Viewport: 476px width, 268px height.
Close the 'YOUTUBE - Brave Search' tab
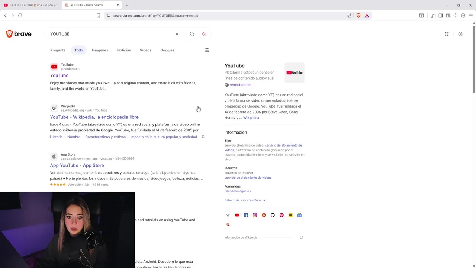coord(118,5)
